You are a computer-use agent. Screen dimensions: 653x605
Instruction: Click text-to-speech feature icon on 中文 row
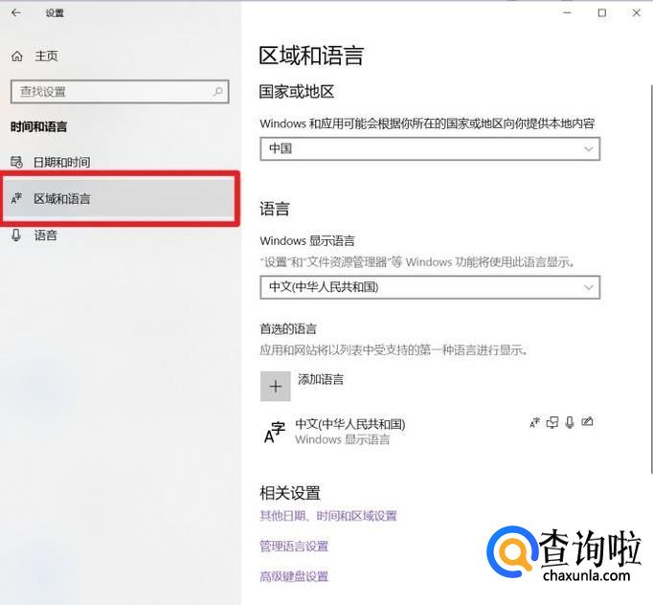tap(552, 422)
